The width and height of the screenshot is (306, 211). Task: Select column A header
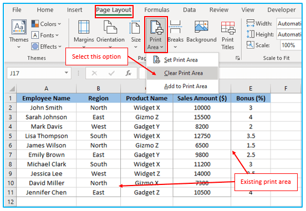[46, 89]
